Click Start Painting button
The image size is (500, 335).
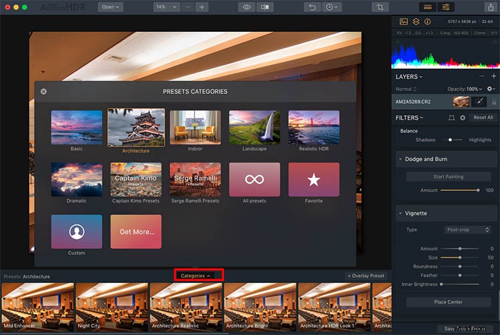pyautogui.click(x=448, y=176)
